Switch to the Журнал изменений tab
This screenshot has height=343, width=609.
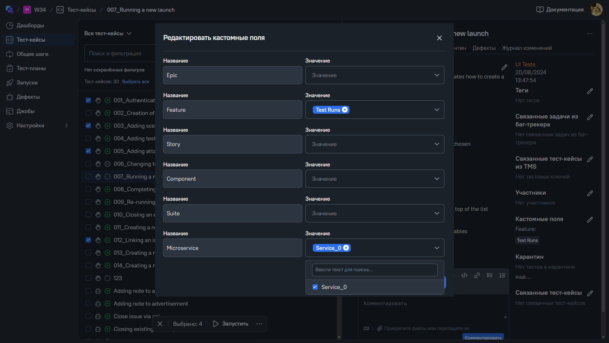(527, 48)
